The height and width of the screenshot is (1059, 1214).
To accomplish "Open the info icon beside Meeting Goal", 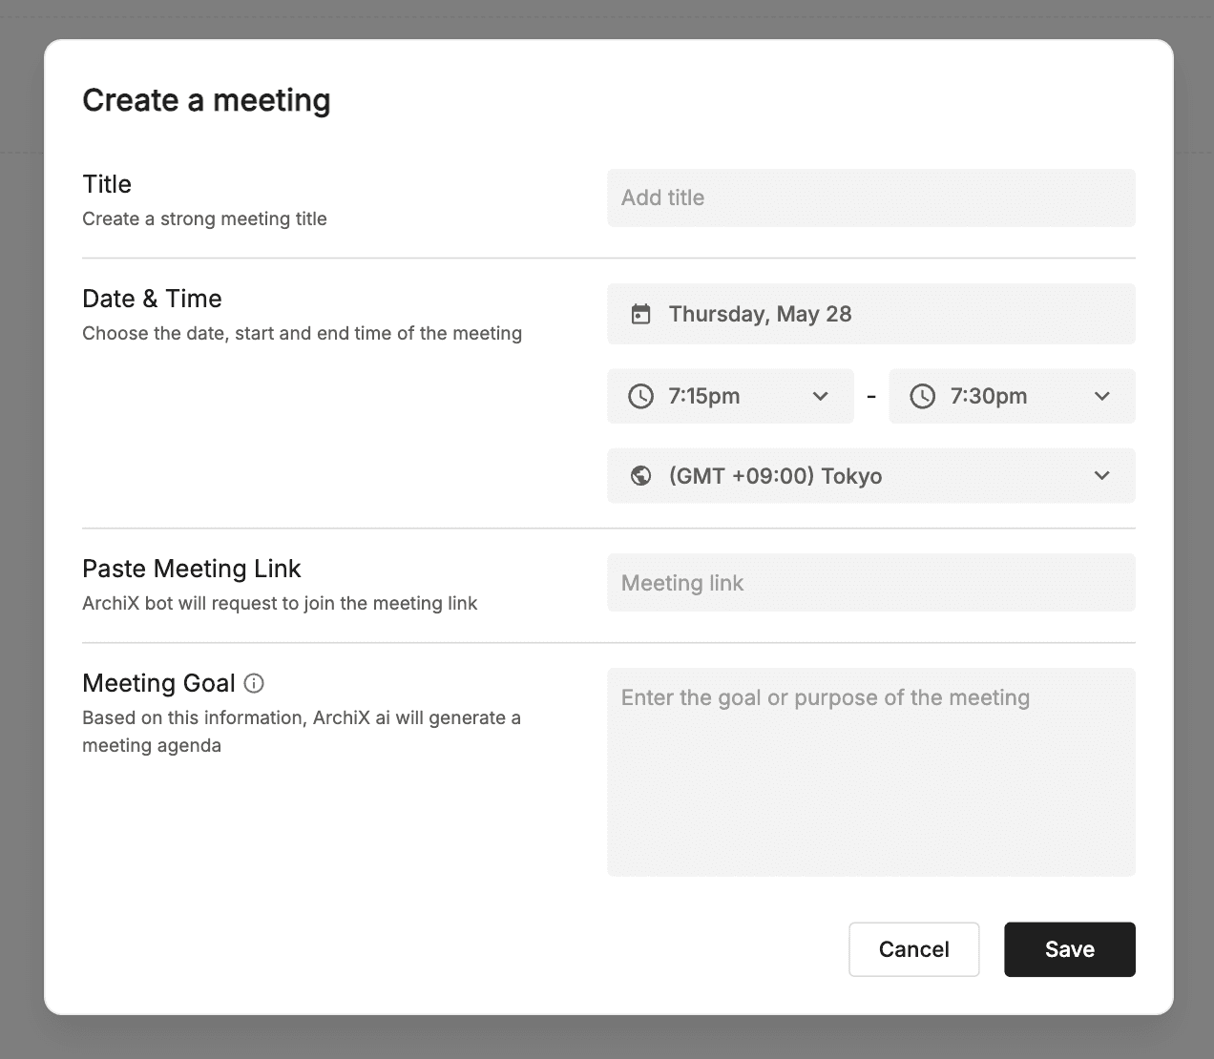I will click(254, 683).
